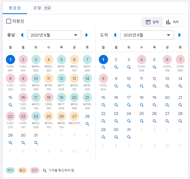Check price search icon under departure 31
The height and width of the screenshot is (179, 190).
pos(36,143)
